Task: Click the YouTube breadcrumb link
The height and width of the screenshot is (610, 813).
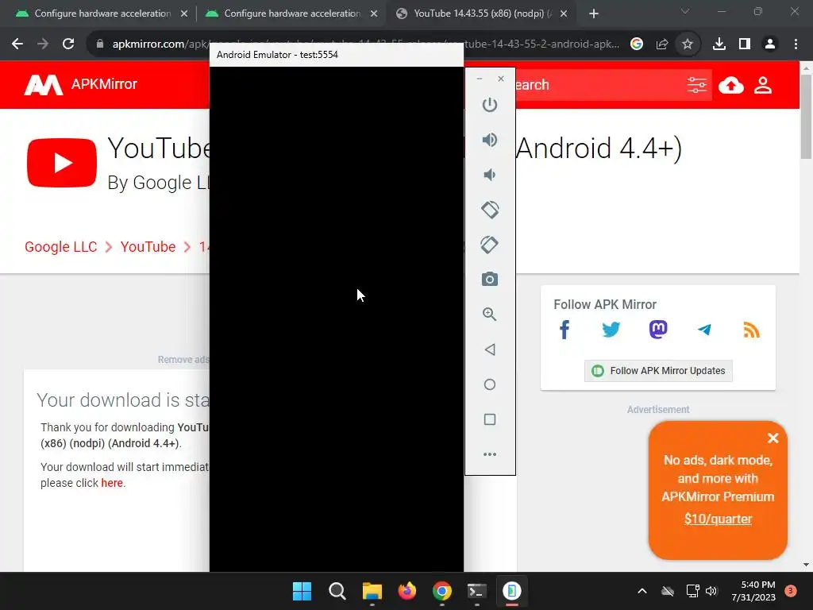Action: click(148, 247)
